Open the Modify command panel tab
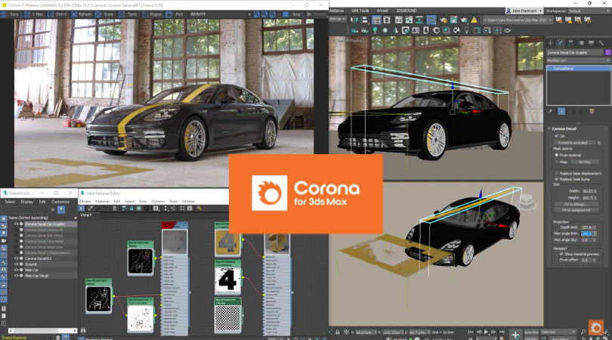The height and width of the screenshot is (340, 612). [561, 43]
